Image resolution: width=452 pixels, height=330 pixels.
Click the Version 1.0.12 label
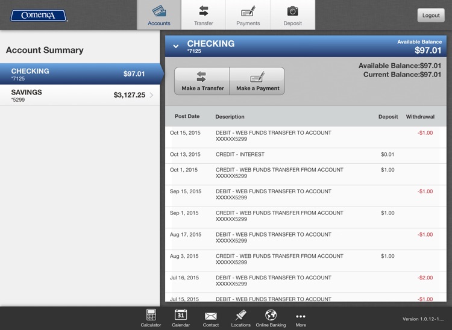(423, 319)
